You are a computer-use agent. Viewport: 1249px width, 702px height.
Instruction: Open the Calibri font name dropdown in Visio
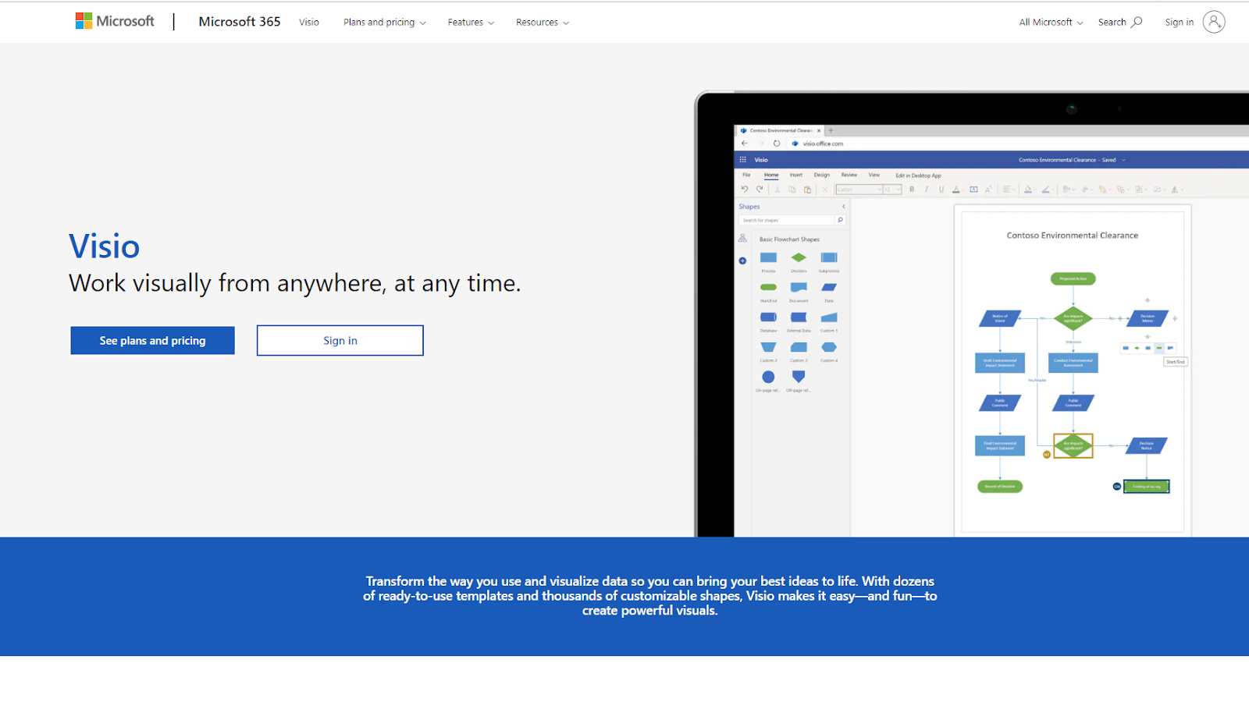(x=879, y=190)
